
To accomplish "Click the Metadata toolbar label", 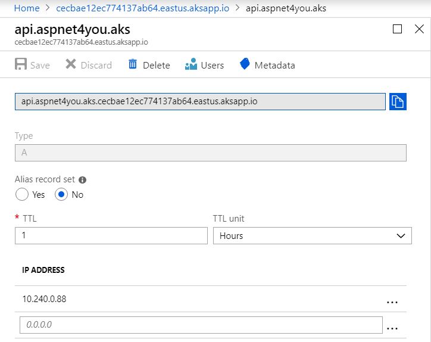I will pos(274,65).
